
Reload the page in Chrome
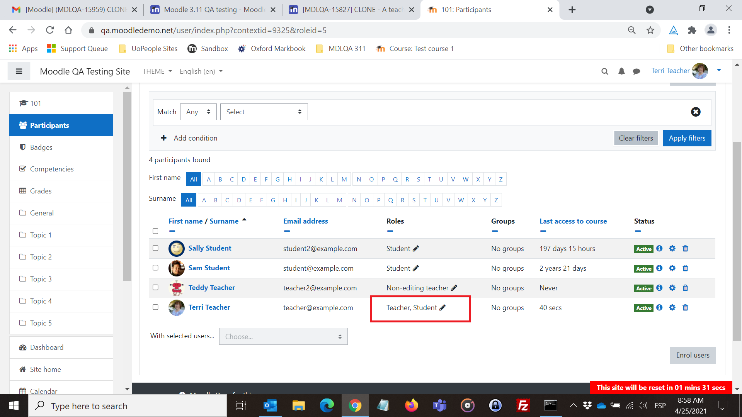pos(50,30)
